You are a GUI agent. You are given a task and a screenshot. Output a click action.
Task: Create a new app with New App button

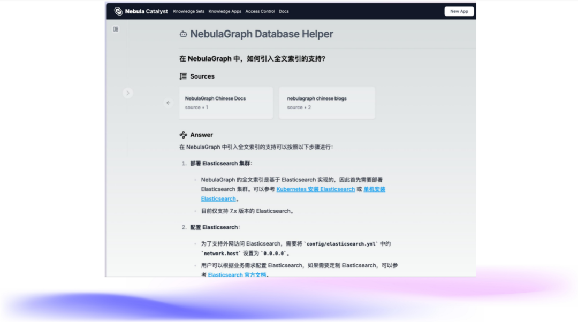click(459, 11)
